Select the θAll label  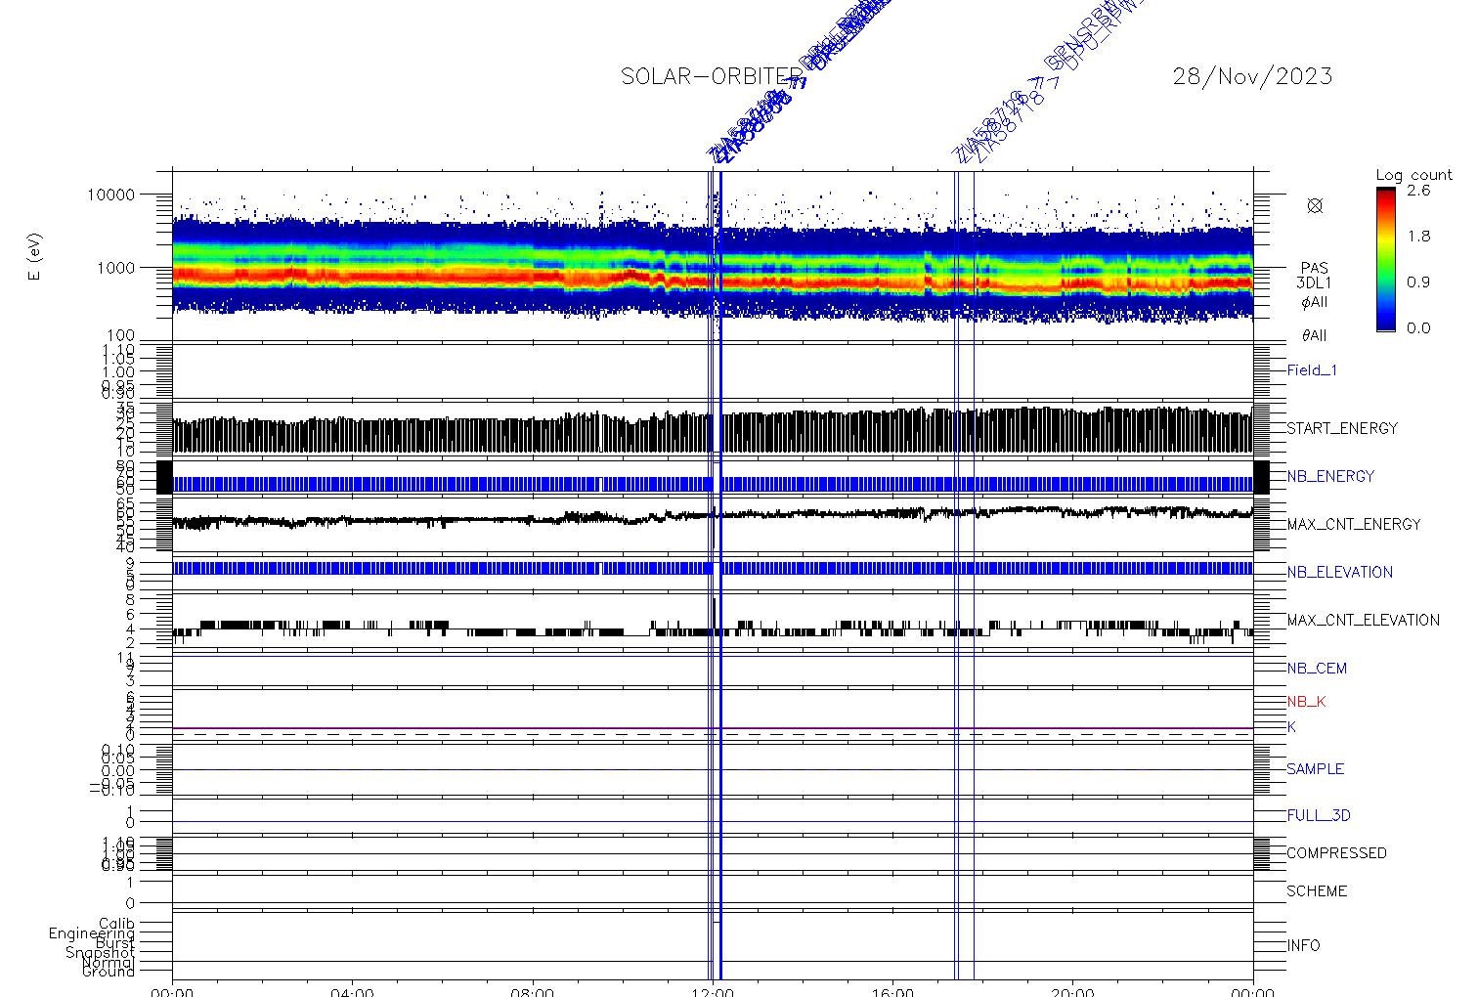point(1314,336)
